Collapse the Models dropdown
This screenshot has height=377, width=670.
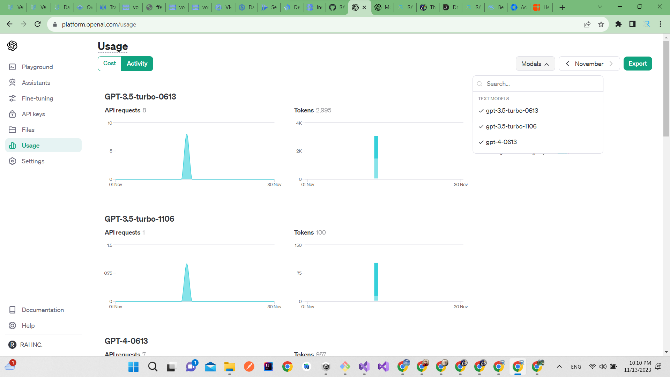535,64
